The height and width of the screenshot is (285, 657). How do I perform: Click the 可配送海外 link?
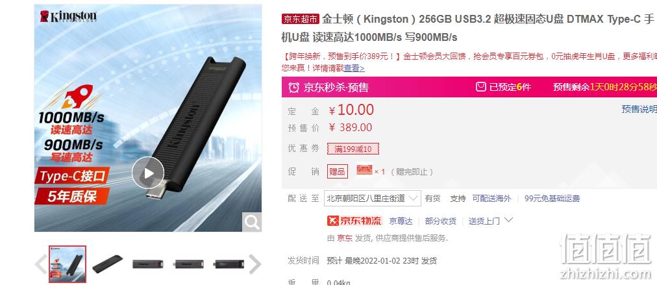point(492,199)
